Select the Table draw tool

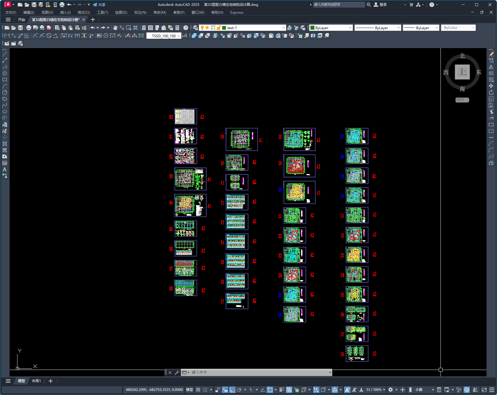click(x=5, y=163)
